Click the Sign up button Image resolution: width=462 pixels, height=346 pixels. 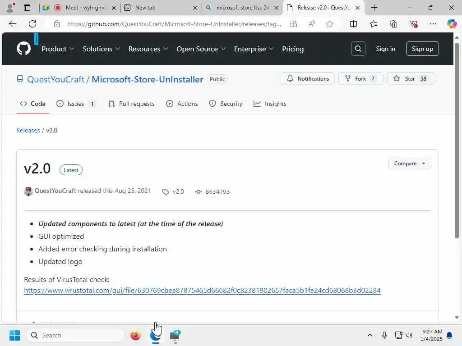422,49
